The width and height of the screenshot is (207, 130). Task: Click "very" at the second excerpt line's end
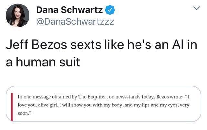(186, 105)
